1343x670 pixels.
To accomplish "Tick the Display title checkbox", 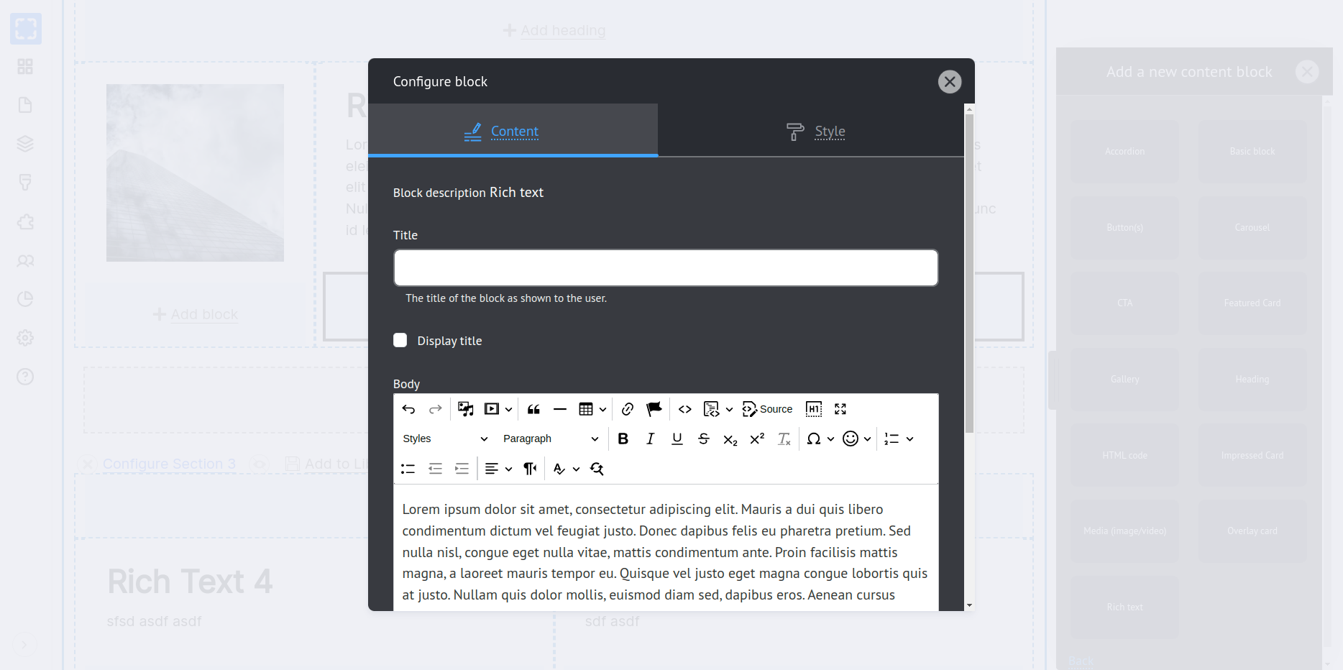I will pos(400,340).
